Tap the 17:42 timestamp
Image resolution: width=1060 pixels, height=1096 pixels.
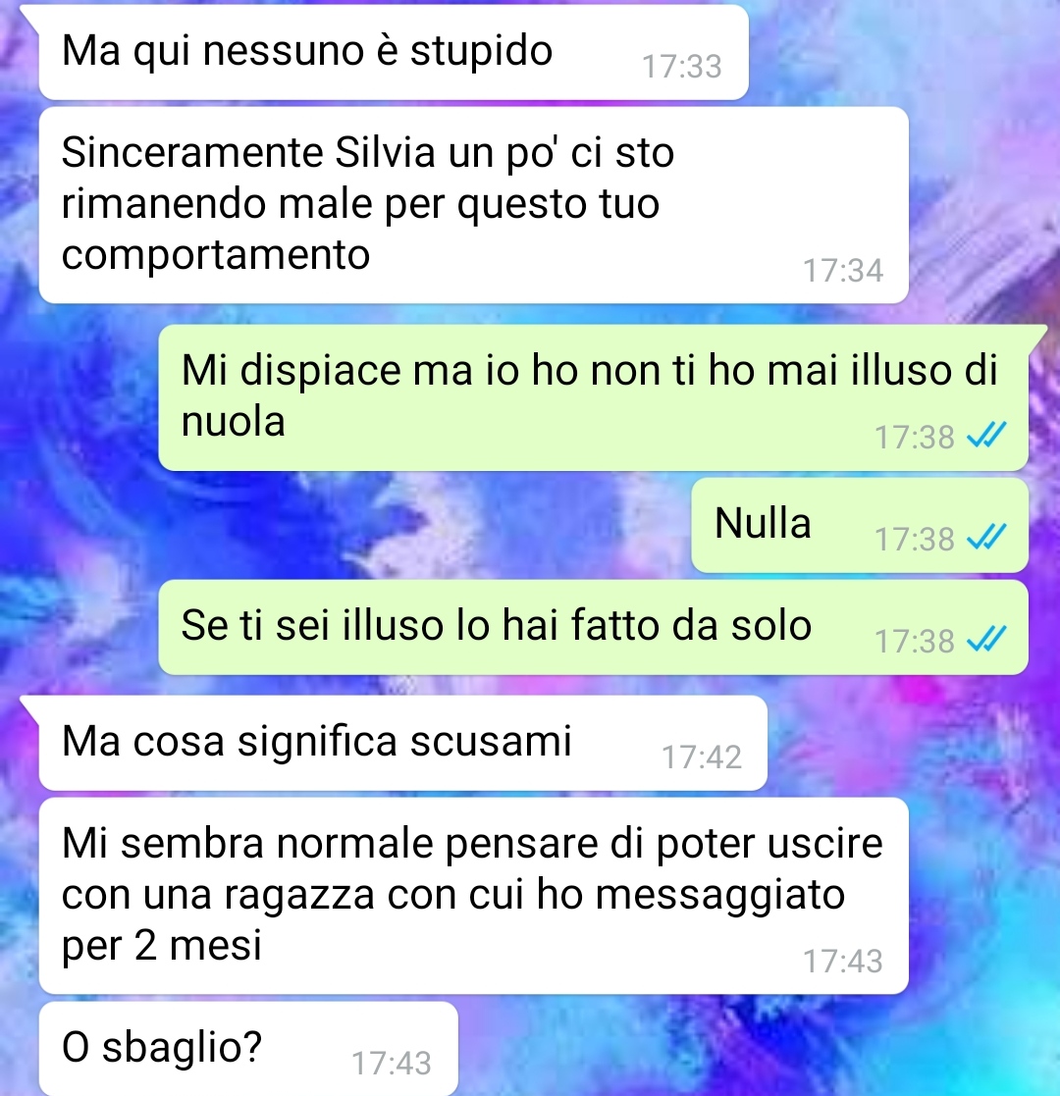coord(702,757)
